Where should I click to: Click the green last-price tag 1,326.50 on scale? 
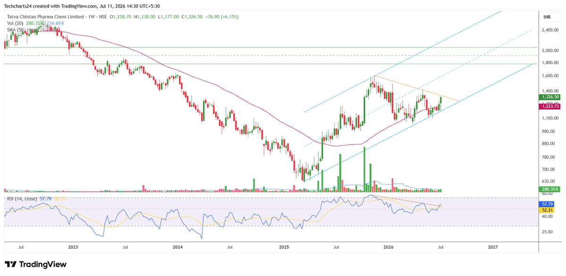(549, 97)
